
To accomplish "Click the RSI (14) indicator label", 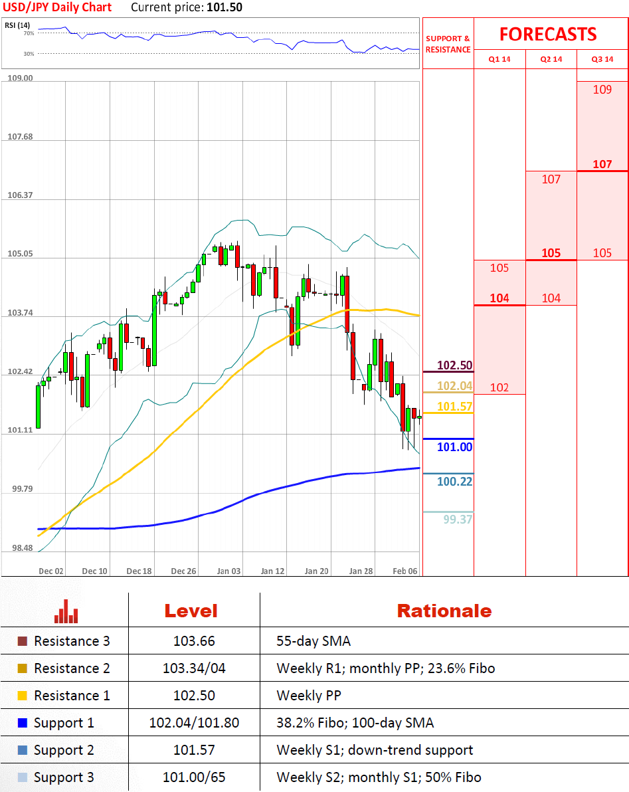I will (17, 25).
